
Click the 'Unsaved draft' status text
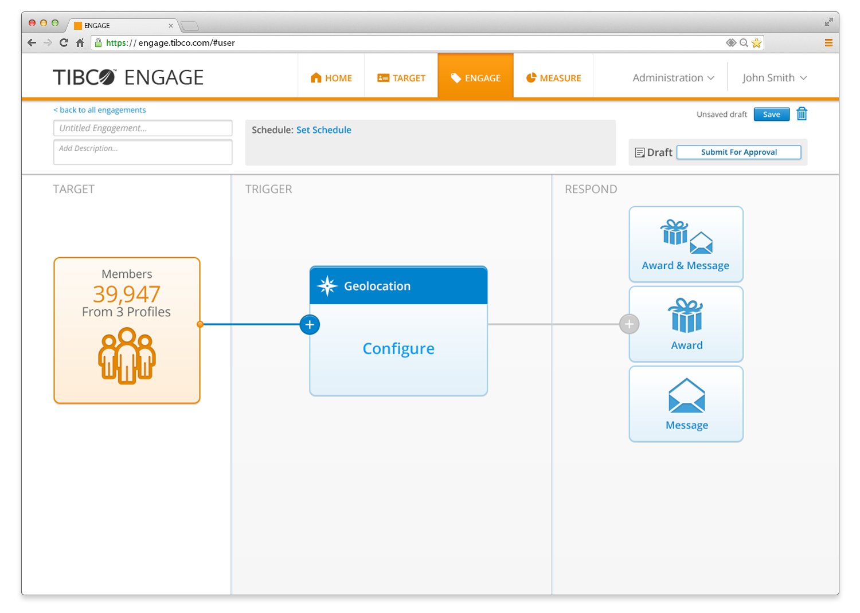coord(722,115)
